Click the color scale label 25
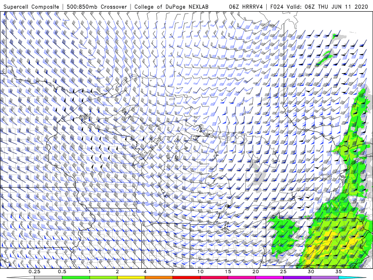The height and width of the screenshot is (280, 373). [283, 272]
